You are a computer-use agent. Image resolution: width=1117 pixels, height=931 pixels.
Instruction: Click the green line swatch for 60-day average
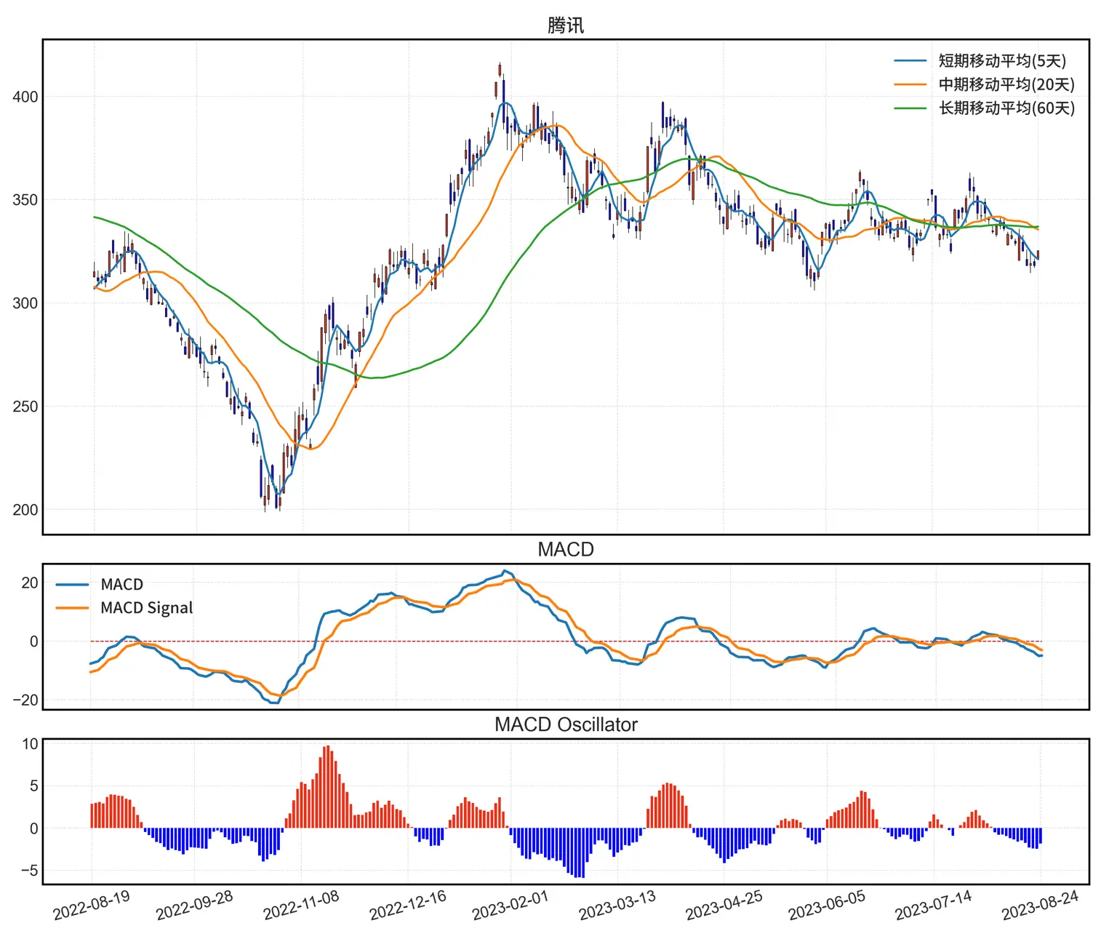[910, 108]
